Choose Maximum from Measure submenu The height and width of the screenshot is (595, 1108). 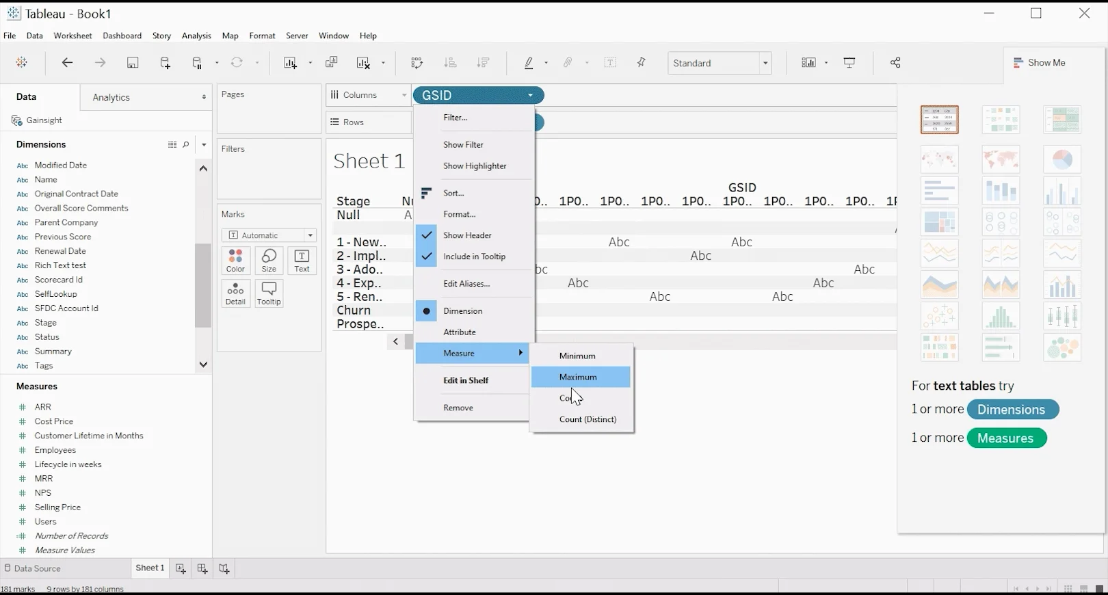[x=578, y=377]
